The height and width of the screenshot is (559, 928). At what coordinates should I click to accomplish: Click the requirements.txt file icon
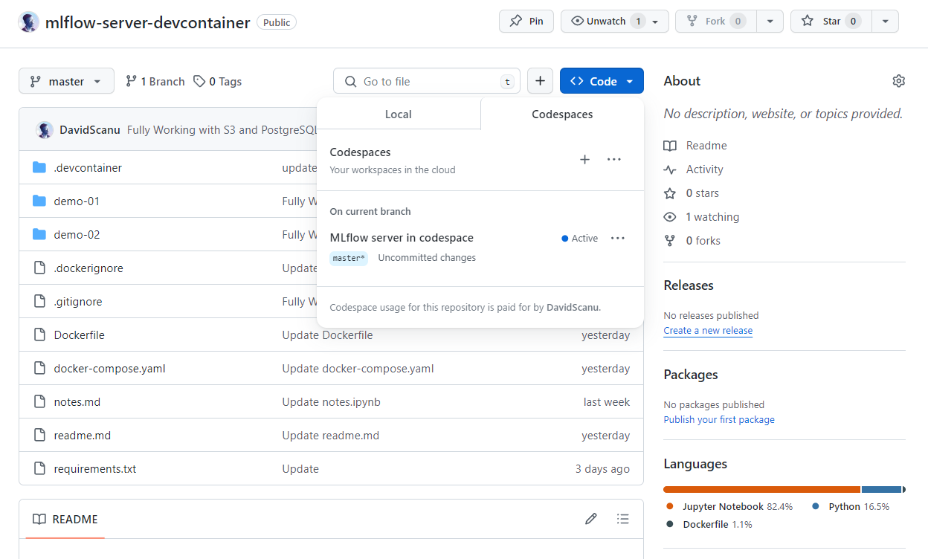click(x=40, y=468)
